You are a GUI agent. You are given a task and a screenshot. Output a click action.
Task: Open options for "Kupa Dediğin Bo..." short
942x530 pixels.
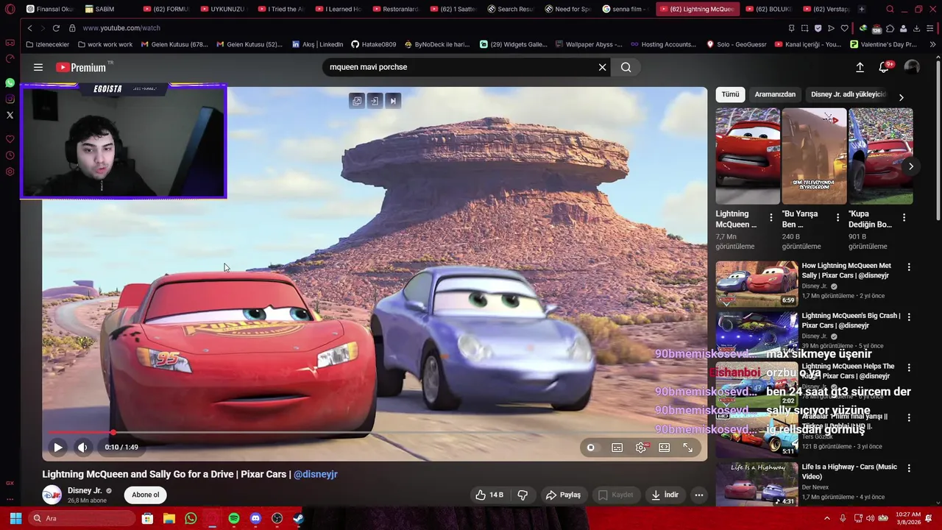904,217
